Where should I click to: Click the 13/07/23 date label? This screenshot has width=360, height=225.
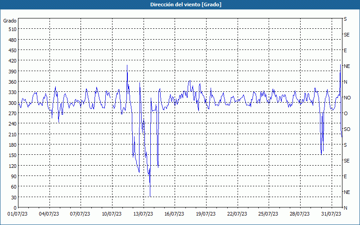(143, 214)
